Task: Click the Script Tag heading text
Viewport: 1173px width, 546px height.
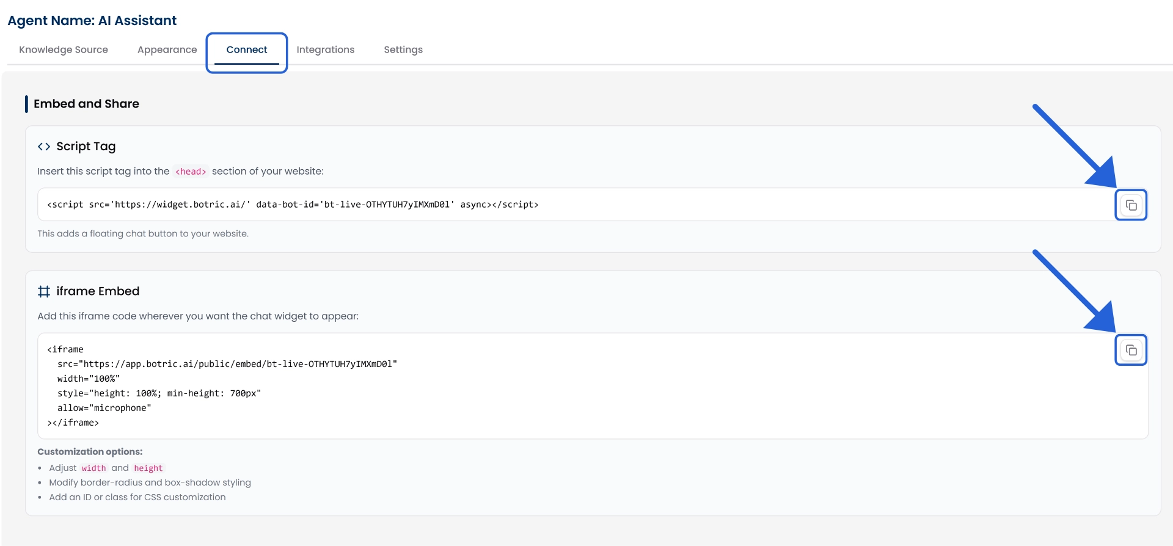Action: point(86,147)
